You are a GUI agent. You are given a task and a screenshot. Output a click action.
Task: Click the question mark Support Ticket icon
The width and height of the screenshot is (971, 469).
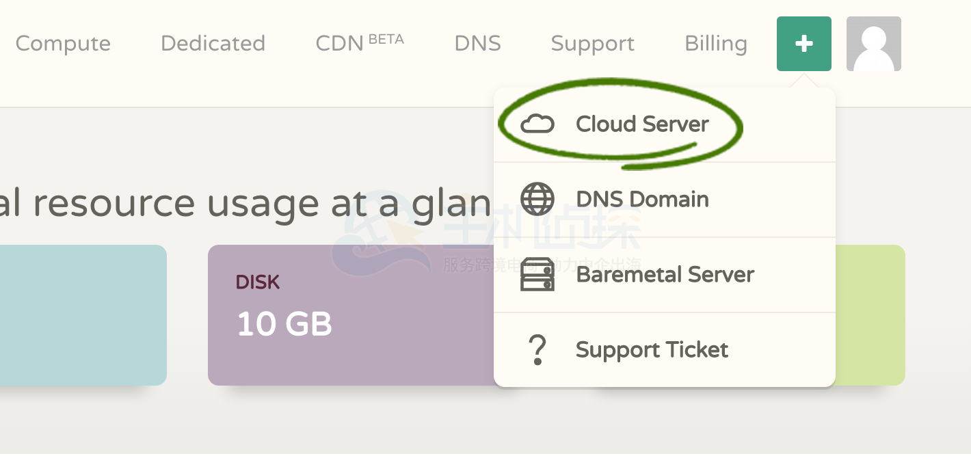[x=537, y=350]
